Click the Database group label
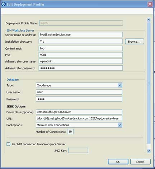Screen dimensions: 155x169 tap(13, 80)
